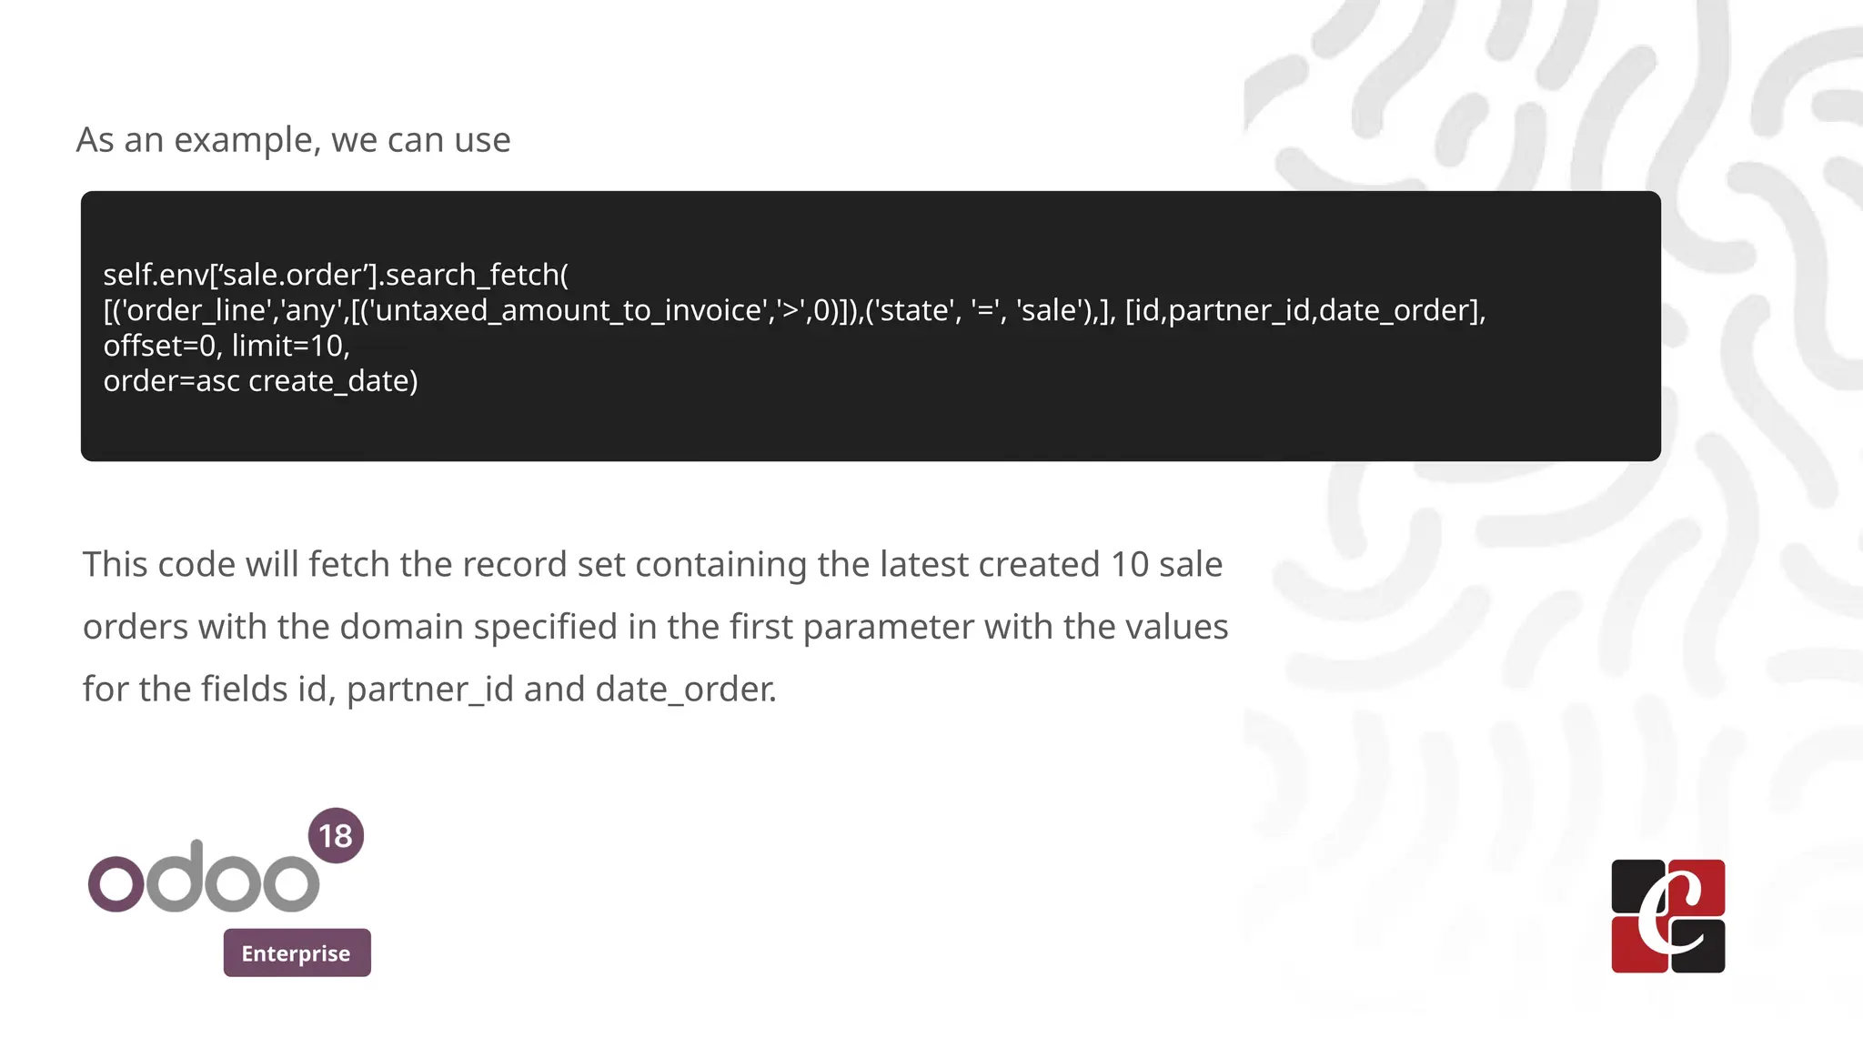This screenshot has width=1863, height=1048.
Task: Click the line starting "orders with the domain"
Action: point(655,627)
